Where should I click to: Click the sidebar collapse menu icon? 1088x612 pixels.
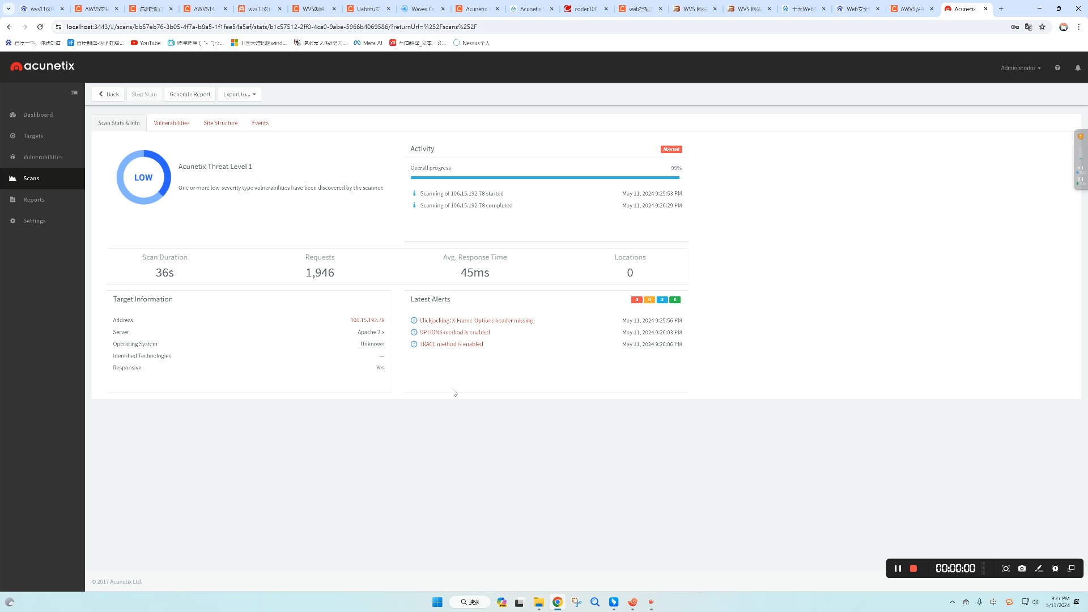pyautogui.click(x=74, y=93)
